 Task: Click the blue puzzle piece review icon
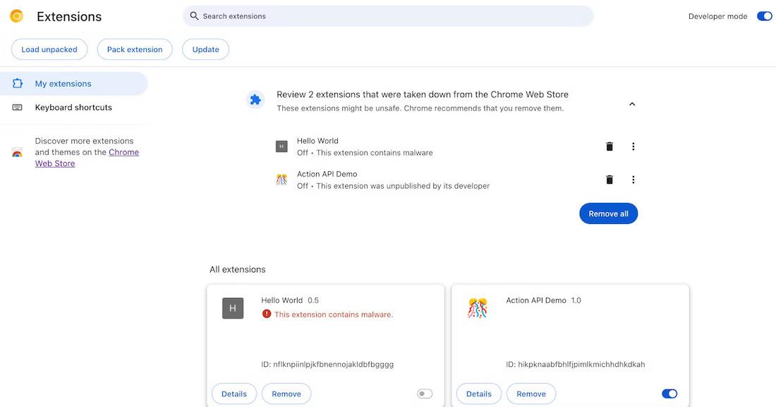255,99
